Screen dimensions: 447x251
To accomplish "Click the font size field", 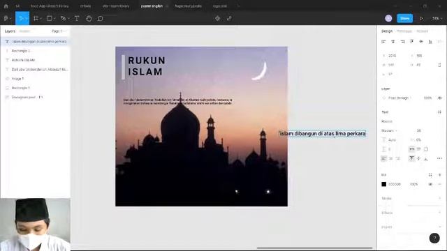I will (x=419, y=130).
